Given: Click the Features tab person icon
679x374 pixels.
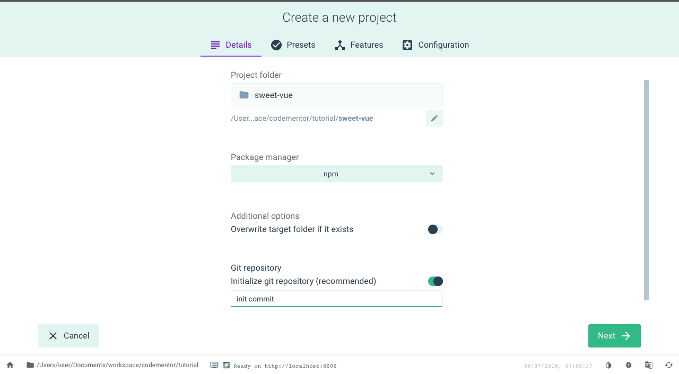Looking at the screenshot, I should pos(339,45).
